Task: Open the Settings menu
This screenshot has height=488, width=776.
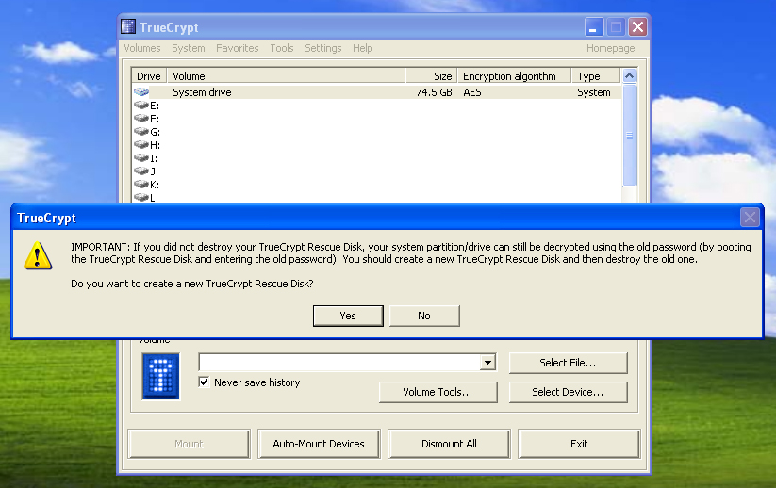Action: [x=322, y=48]
